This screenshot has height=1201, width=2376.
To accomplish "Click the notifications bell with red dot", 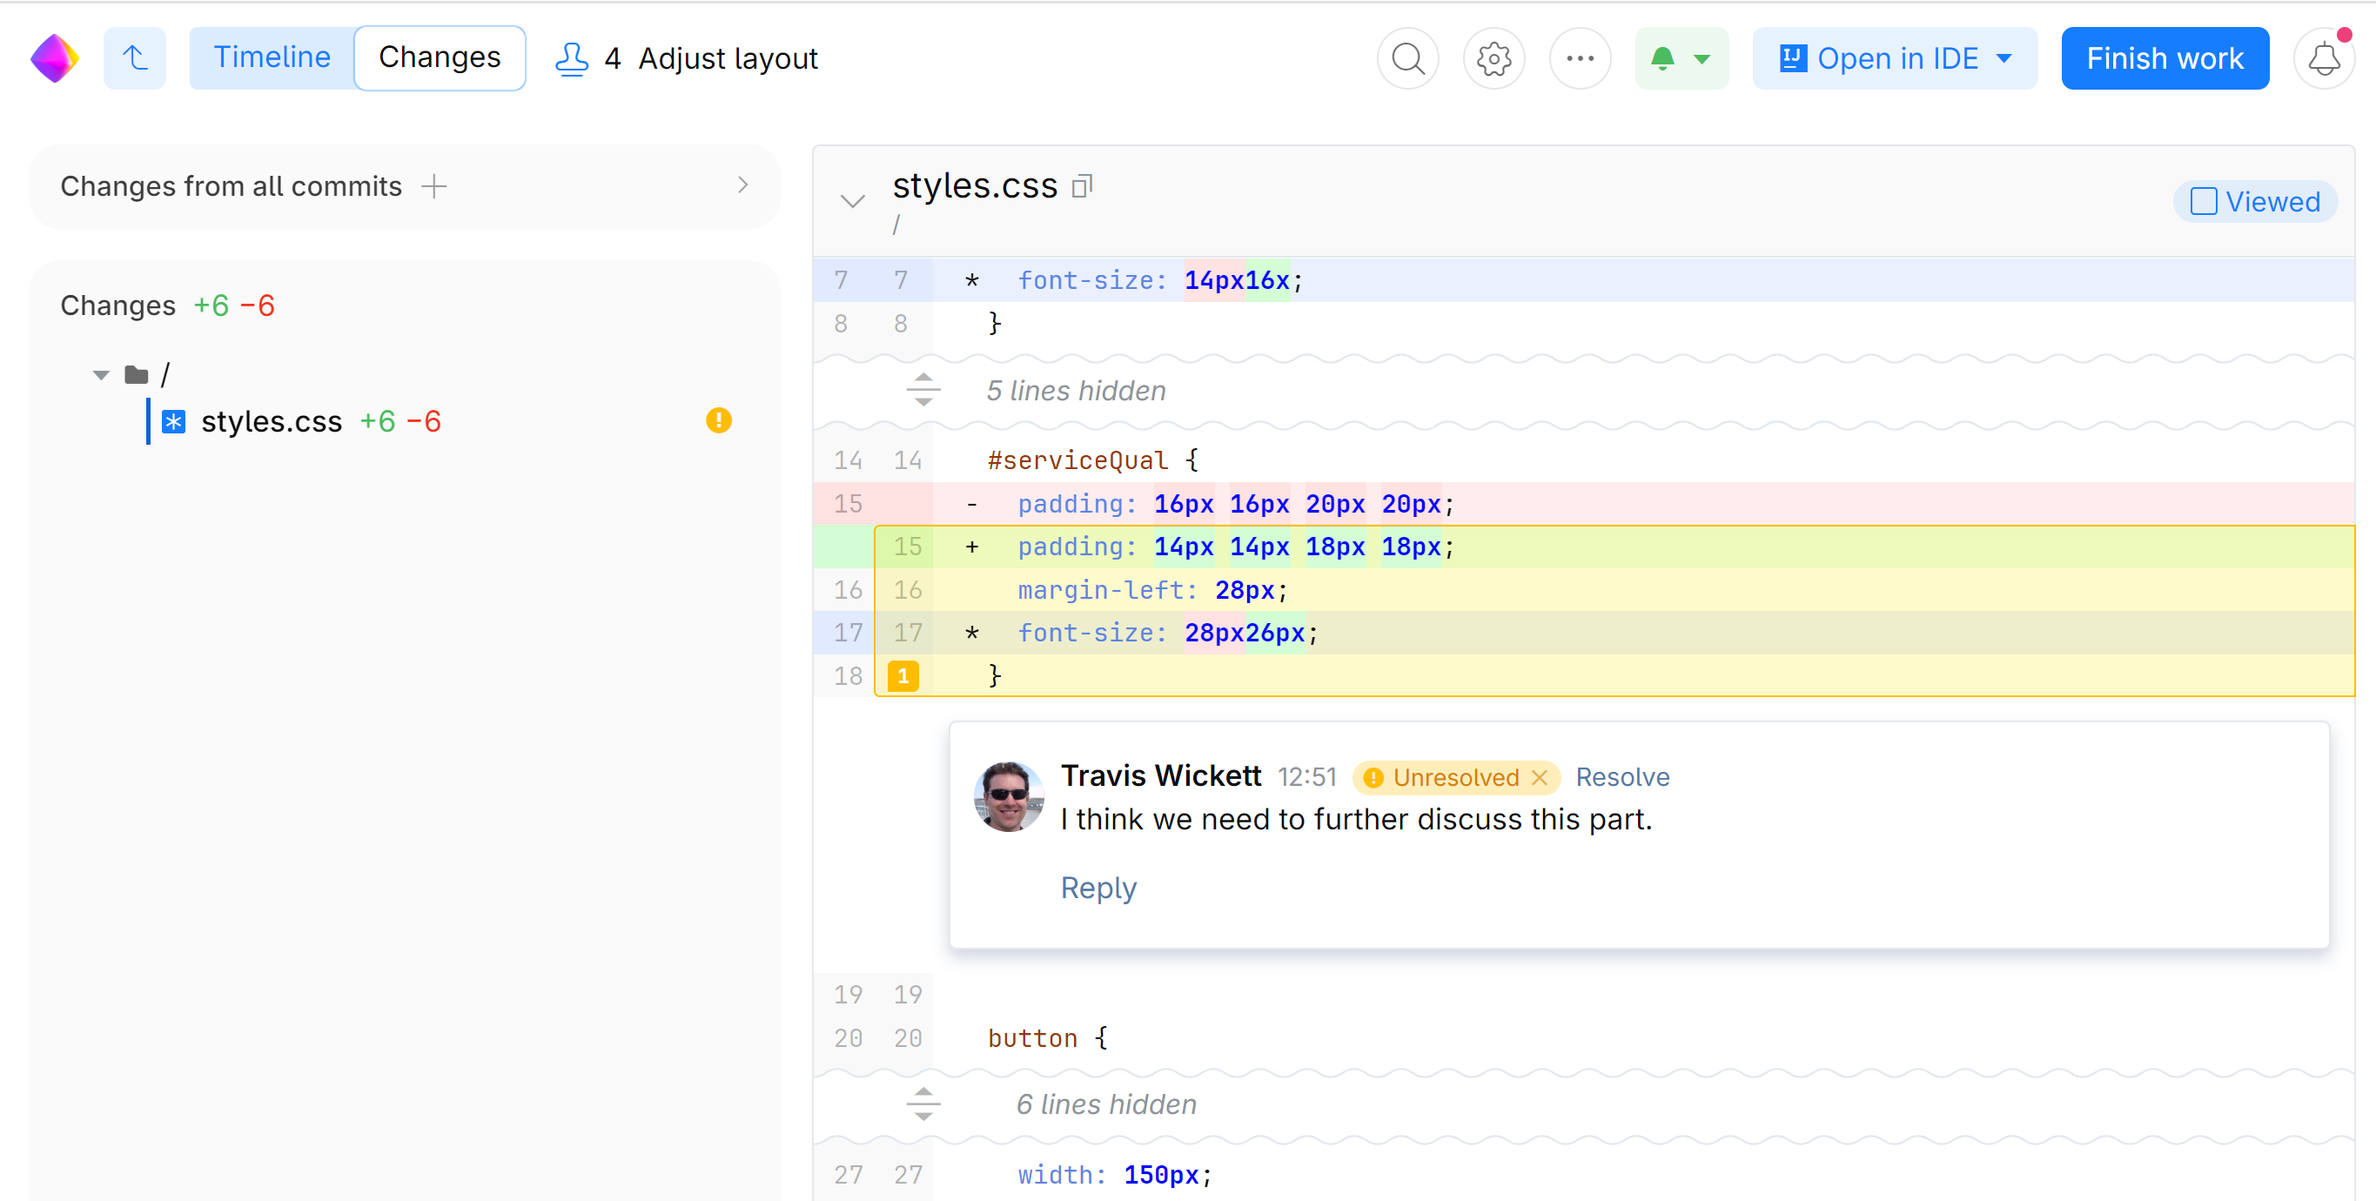I will 2324,59.
